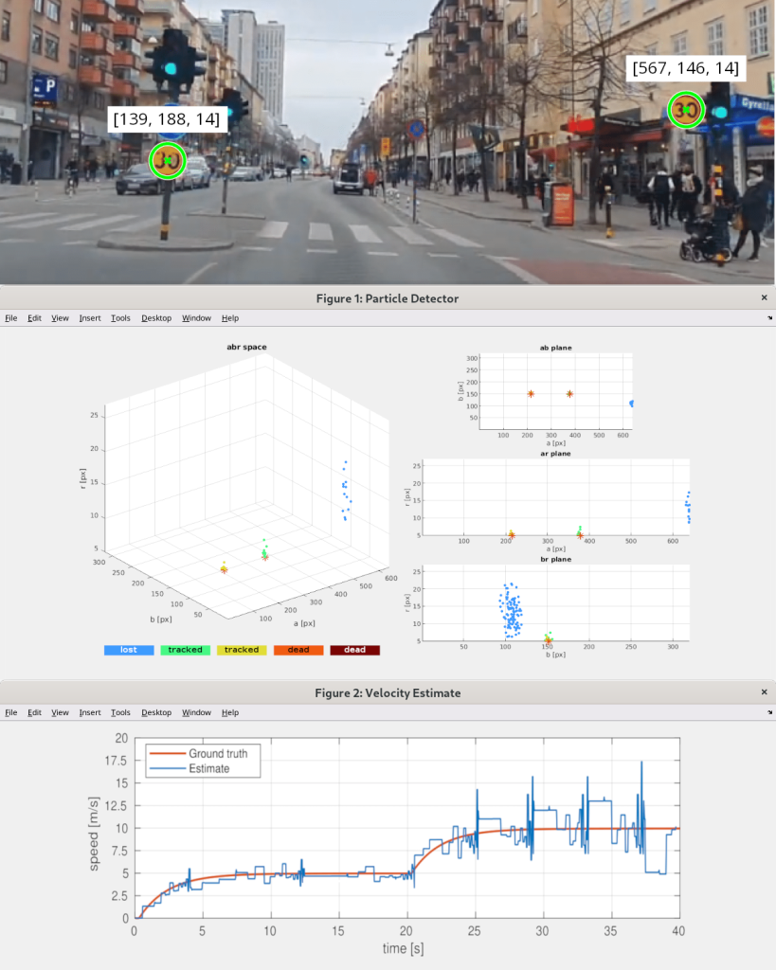Viewport: 776px width, 970px height.
Task: Click the dock arrow in Velocity Estimate menu bar
Action: (768, 712)
